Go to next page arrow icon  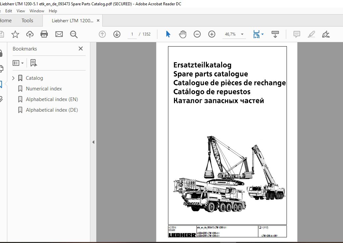click(117, 34)
